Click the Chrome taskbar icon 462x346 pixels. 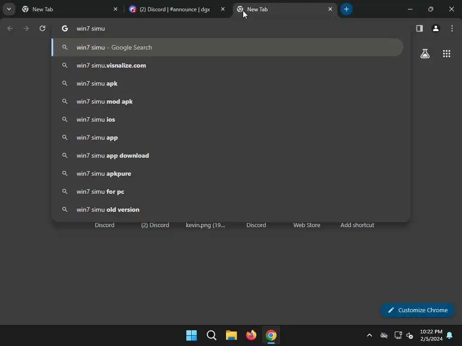coord(271,335)
